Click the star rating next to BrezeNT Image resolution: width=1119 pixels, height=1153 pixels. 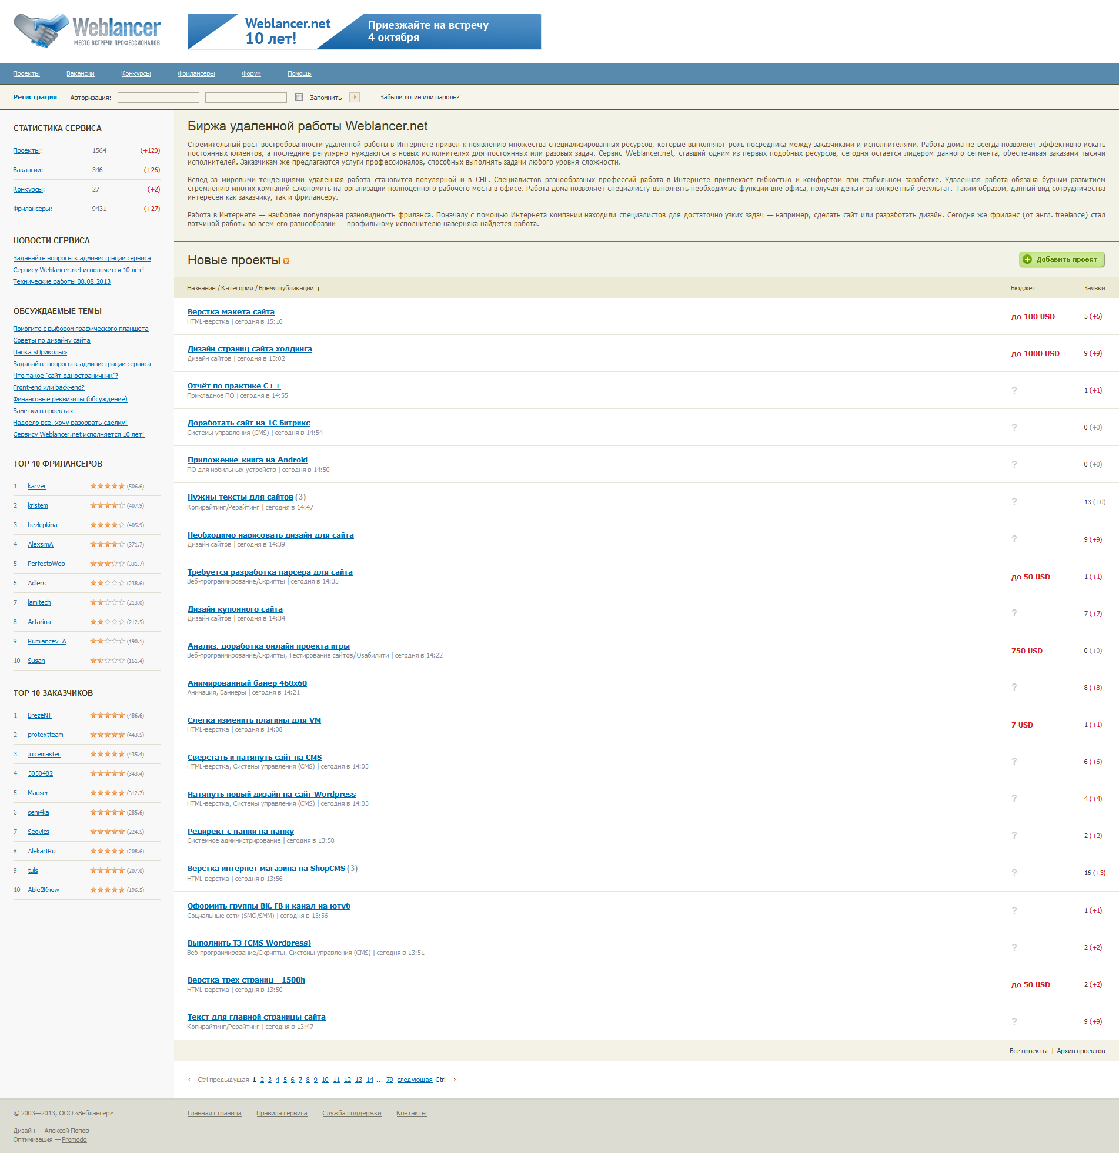click(x=107, y=716)
